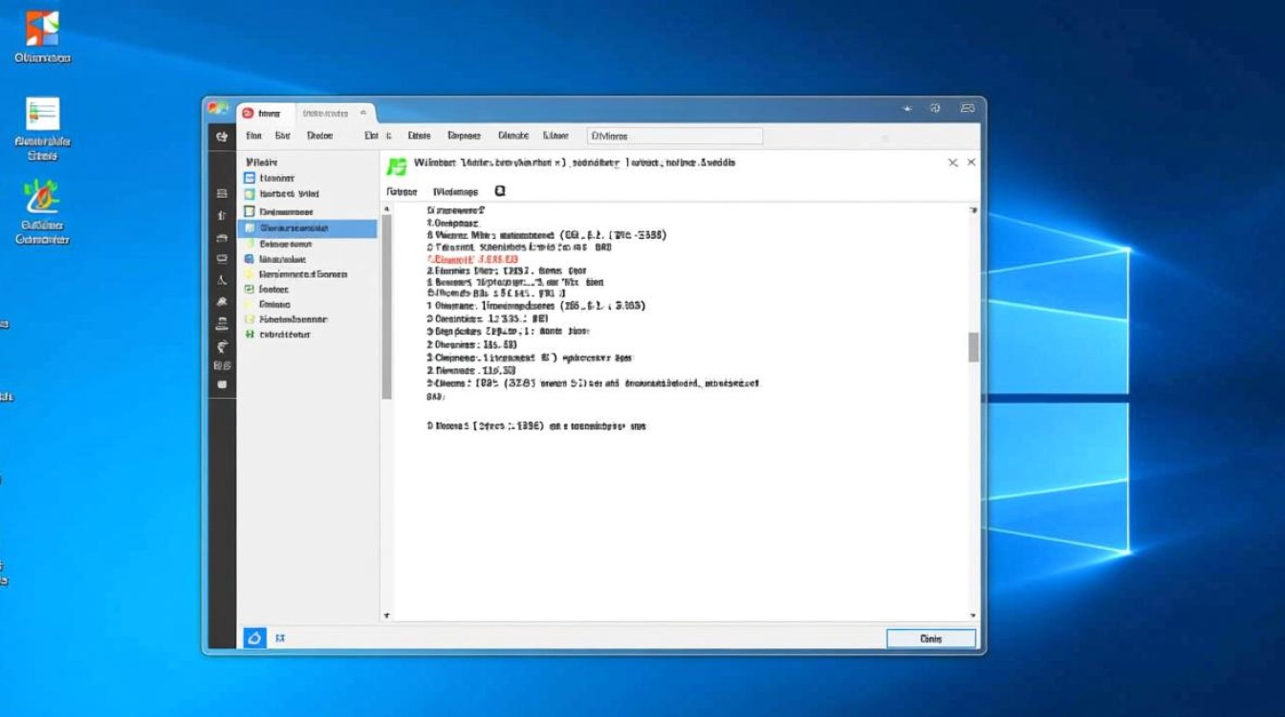This screenshot has width=1285, height=717.
Task: Click the star icon in the window title bar
Action: coord(906,109)
